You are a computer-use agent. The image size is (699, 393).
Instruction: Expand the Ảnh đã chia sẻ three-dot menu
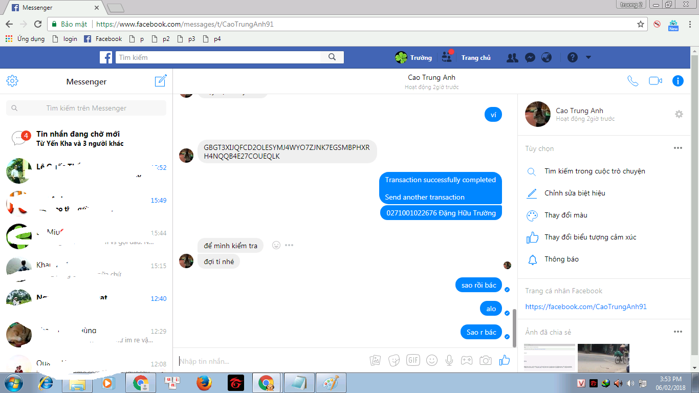pos(678,332)
